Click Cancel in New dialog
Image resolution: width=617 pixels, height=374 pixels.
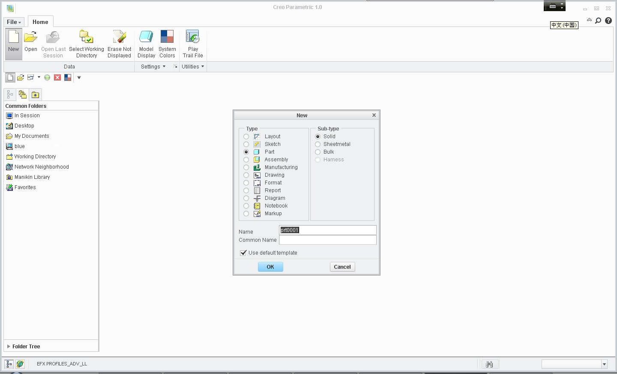(342, 267)
